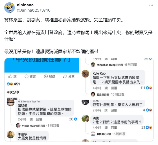The image size is (158, 145).
Task: Click the thumbs-up 讚 icon under the blue banner
Action: tap(10, 76)
